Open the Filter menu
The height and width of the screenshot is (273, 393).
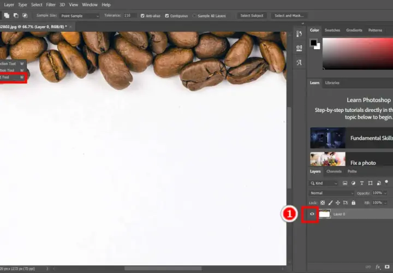tap(51, 5)
